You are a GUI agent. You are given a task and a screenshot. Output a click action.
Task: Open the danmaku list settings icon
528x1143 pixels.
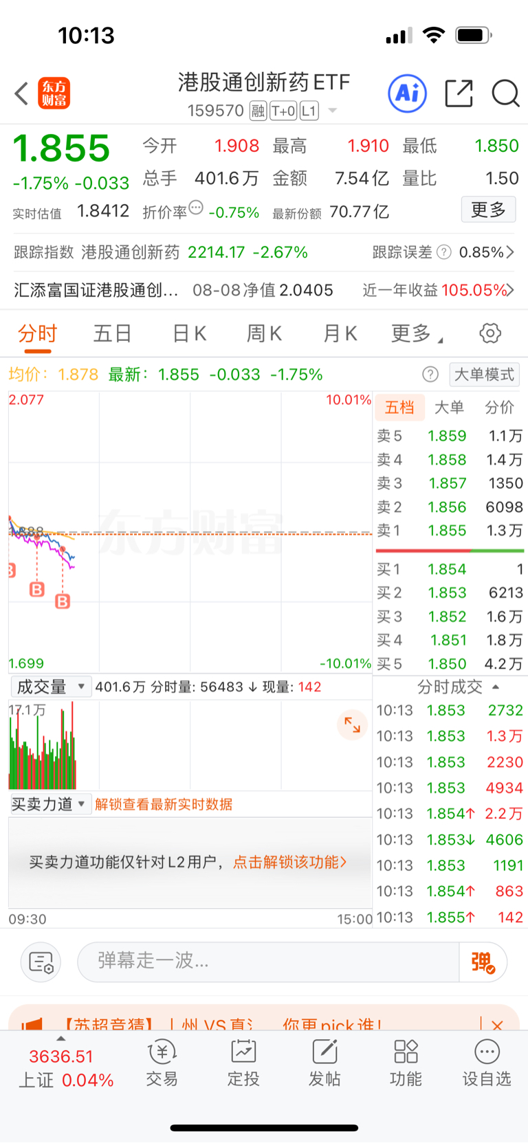click(41, 962)
